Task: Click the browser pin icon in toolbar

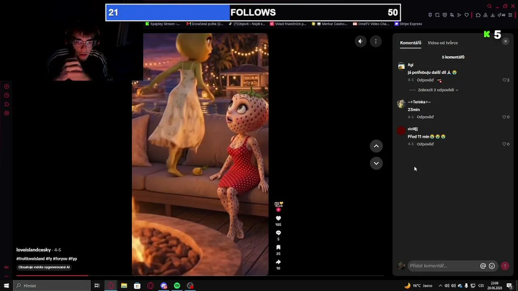Action: click(x=430, y=15)
